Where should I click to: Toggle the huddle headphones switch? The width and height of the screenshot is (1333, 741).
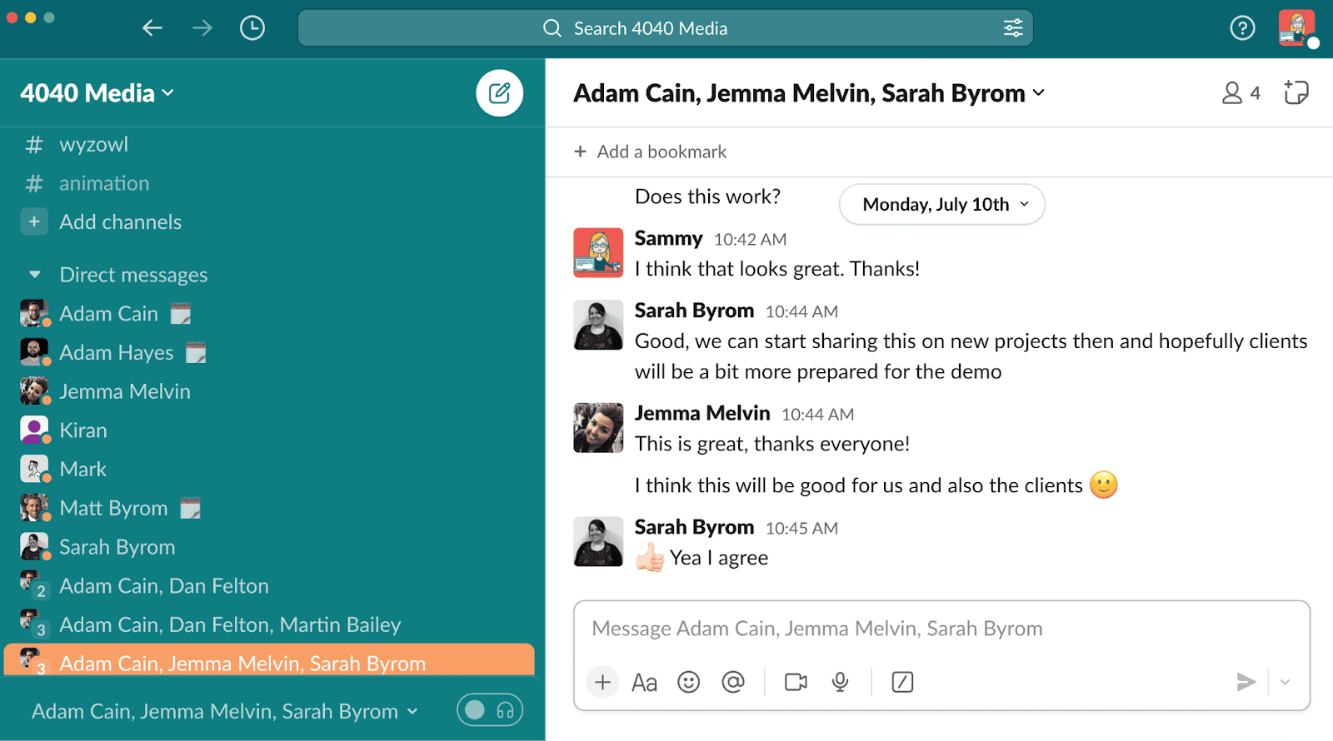click(x=490, y=710)
